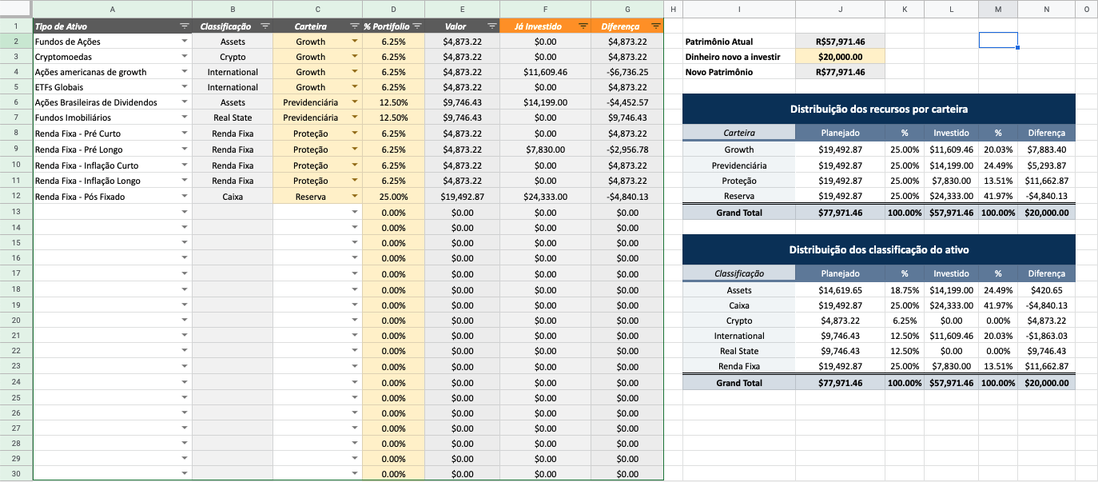Click the Classificação header in summary table
This screenshot has height=482, width=1098.
(739, 273)
